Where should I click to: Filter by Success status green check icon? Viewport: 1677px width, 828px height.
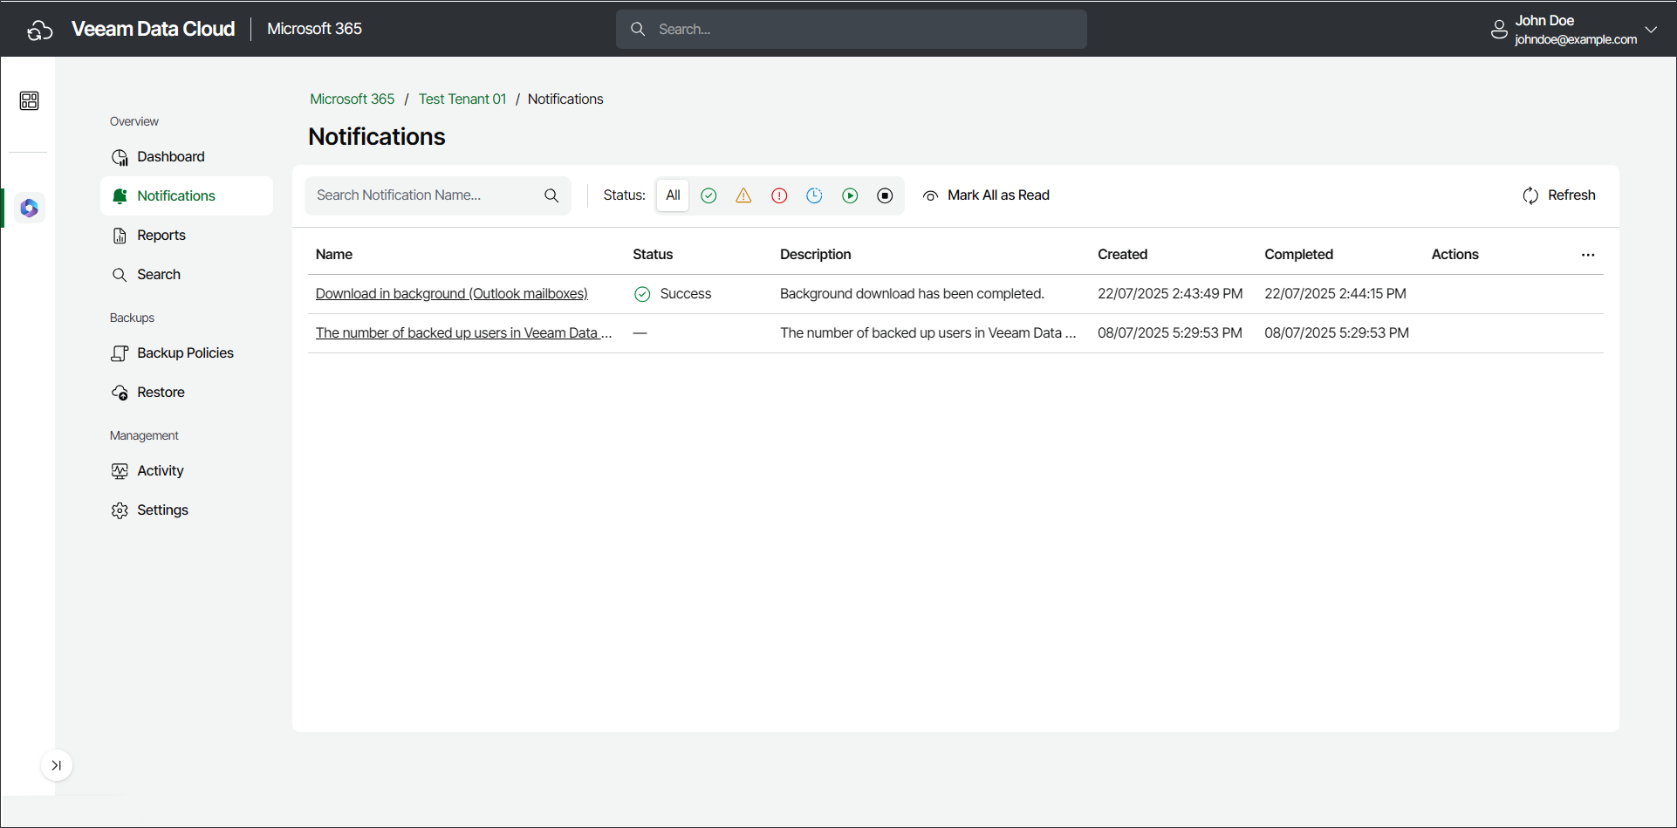point(708,196)
